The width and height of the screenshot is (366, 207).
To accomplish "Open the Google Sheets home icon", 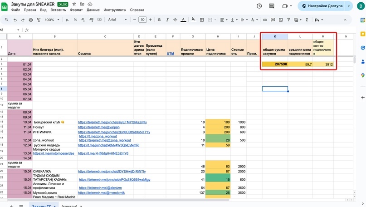I will click(5, 7).
